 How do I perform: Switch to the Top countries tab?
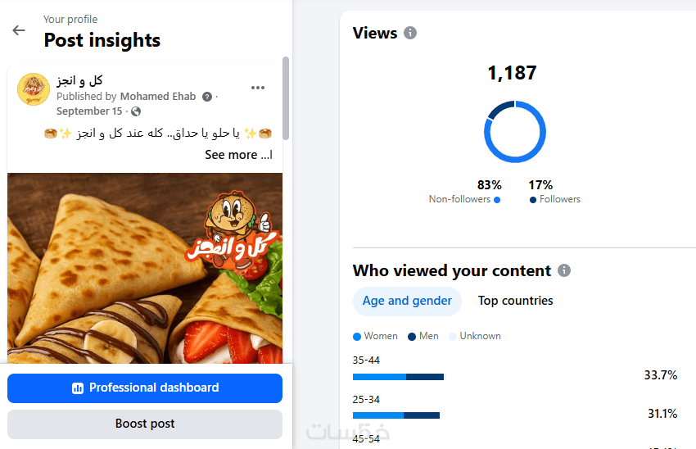point(515,301)
